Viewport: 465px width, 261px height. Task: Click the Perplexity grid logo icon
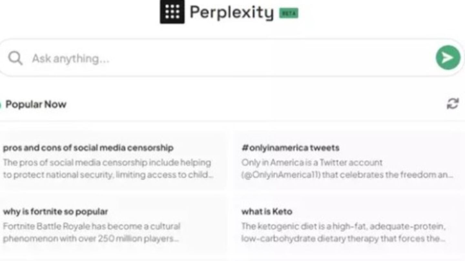point(172,12)
